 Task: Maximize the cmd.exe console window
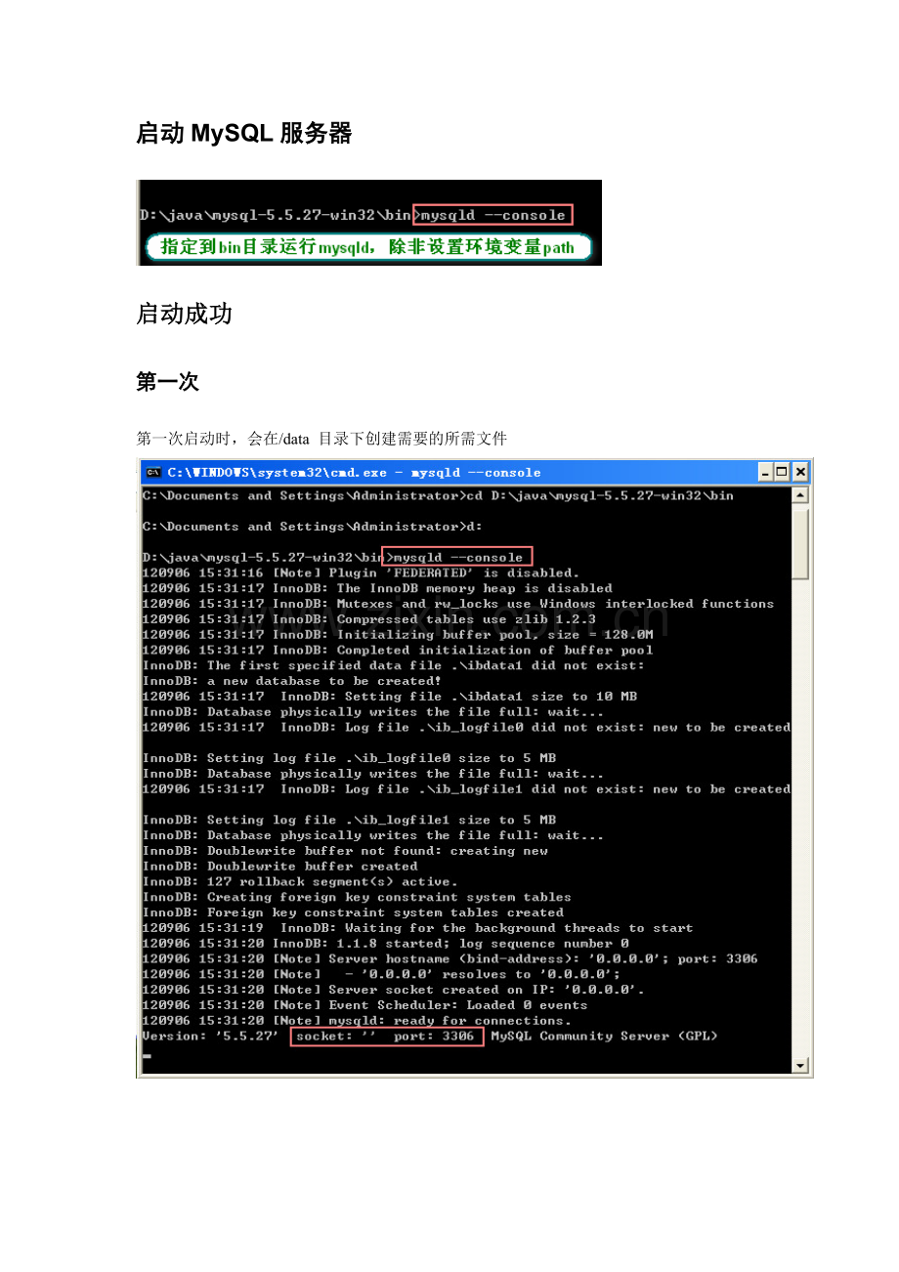(x=782, y=473)
